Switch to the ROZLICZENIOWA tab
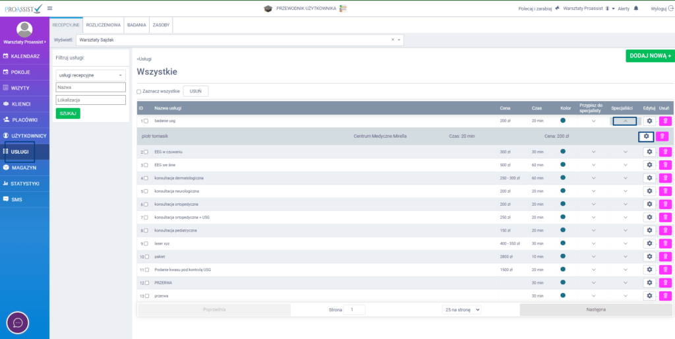This screenshot has width=675, height=339. (103, 24)
